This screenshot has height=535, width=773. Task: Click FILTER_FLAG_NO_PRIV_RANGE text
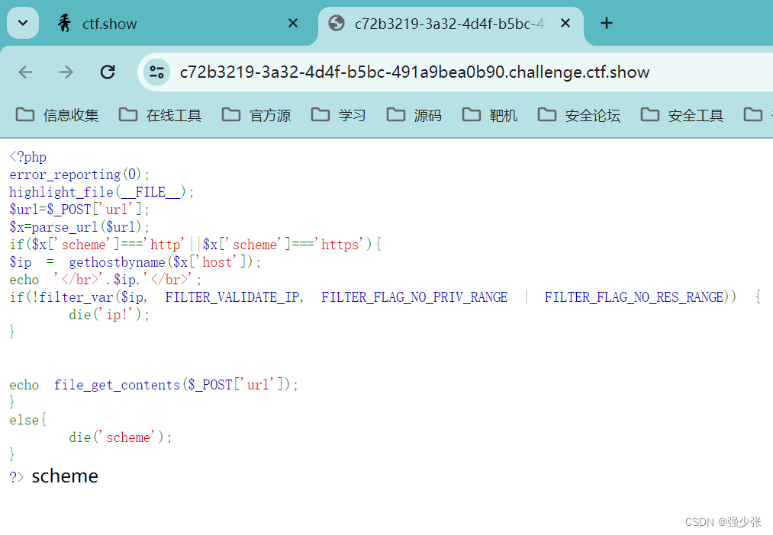[414, 297]
